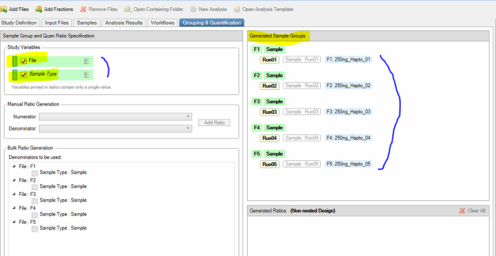This screenshot has height=256, width=496.
Task: Click the Add Files button label
Action: coord(19,9)
